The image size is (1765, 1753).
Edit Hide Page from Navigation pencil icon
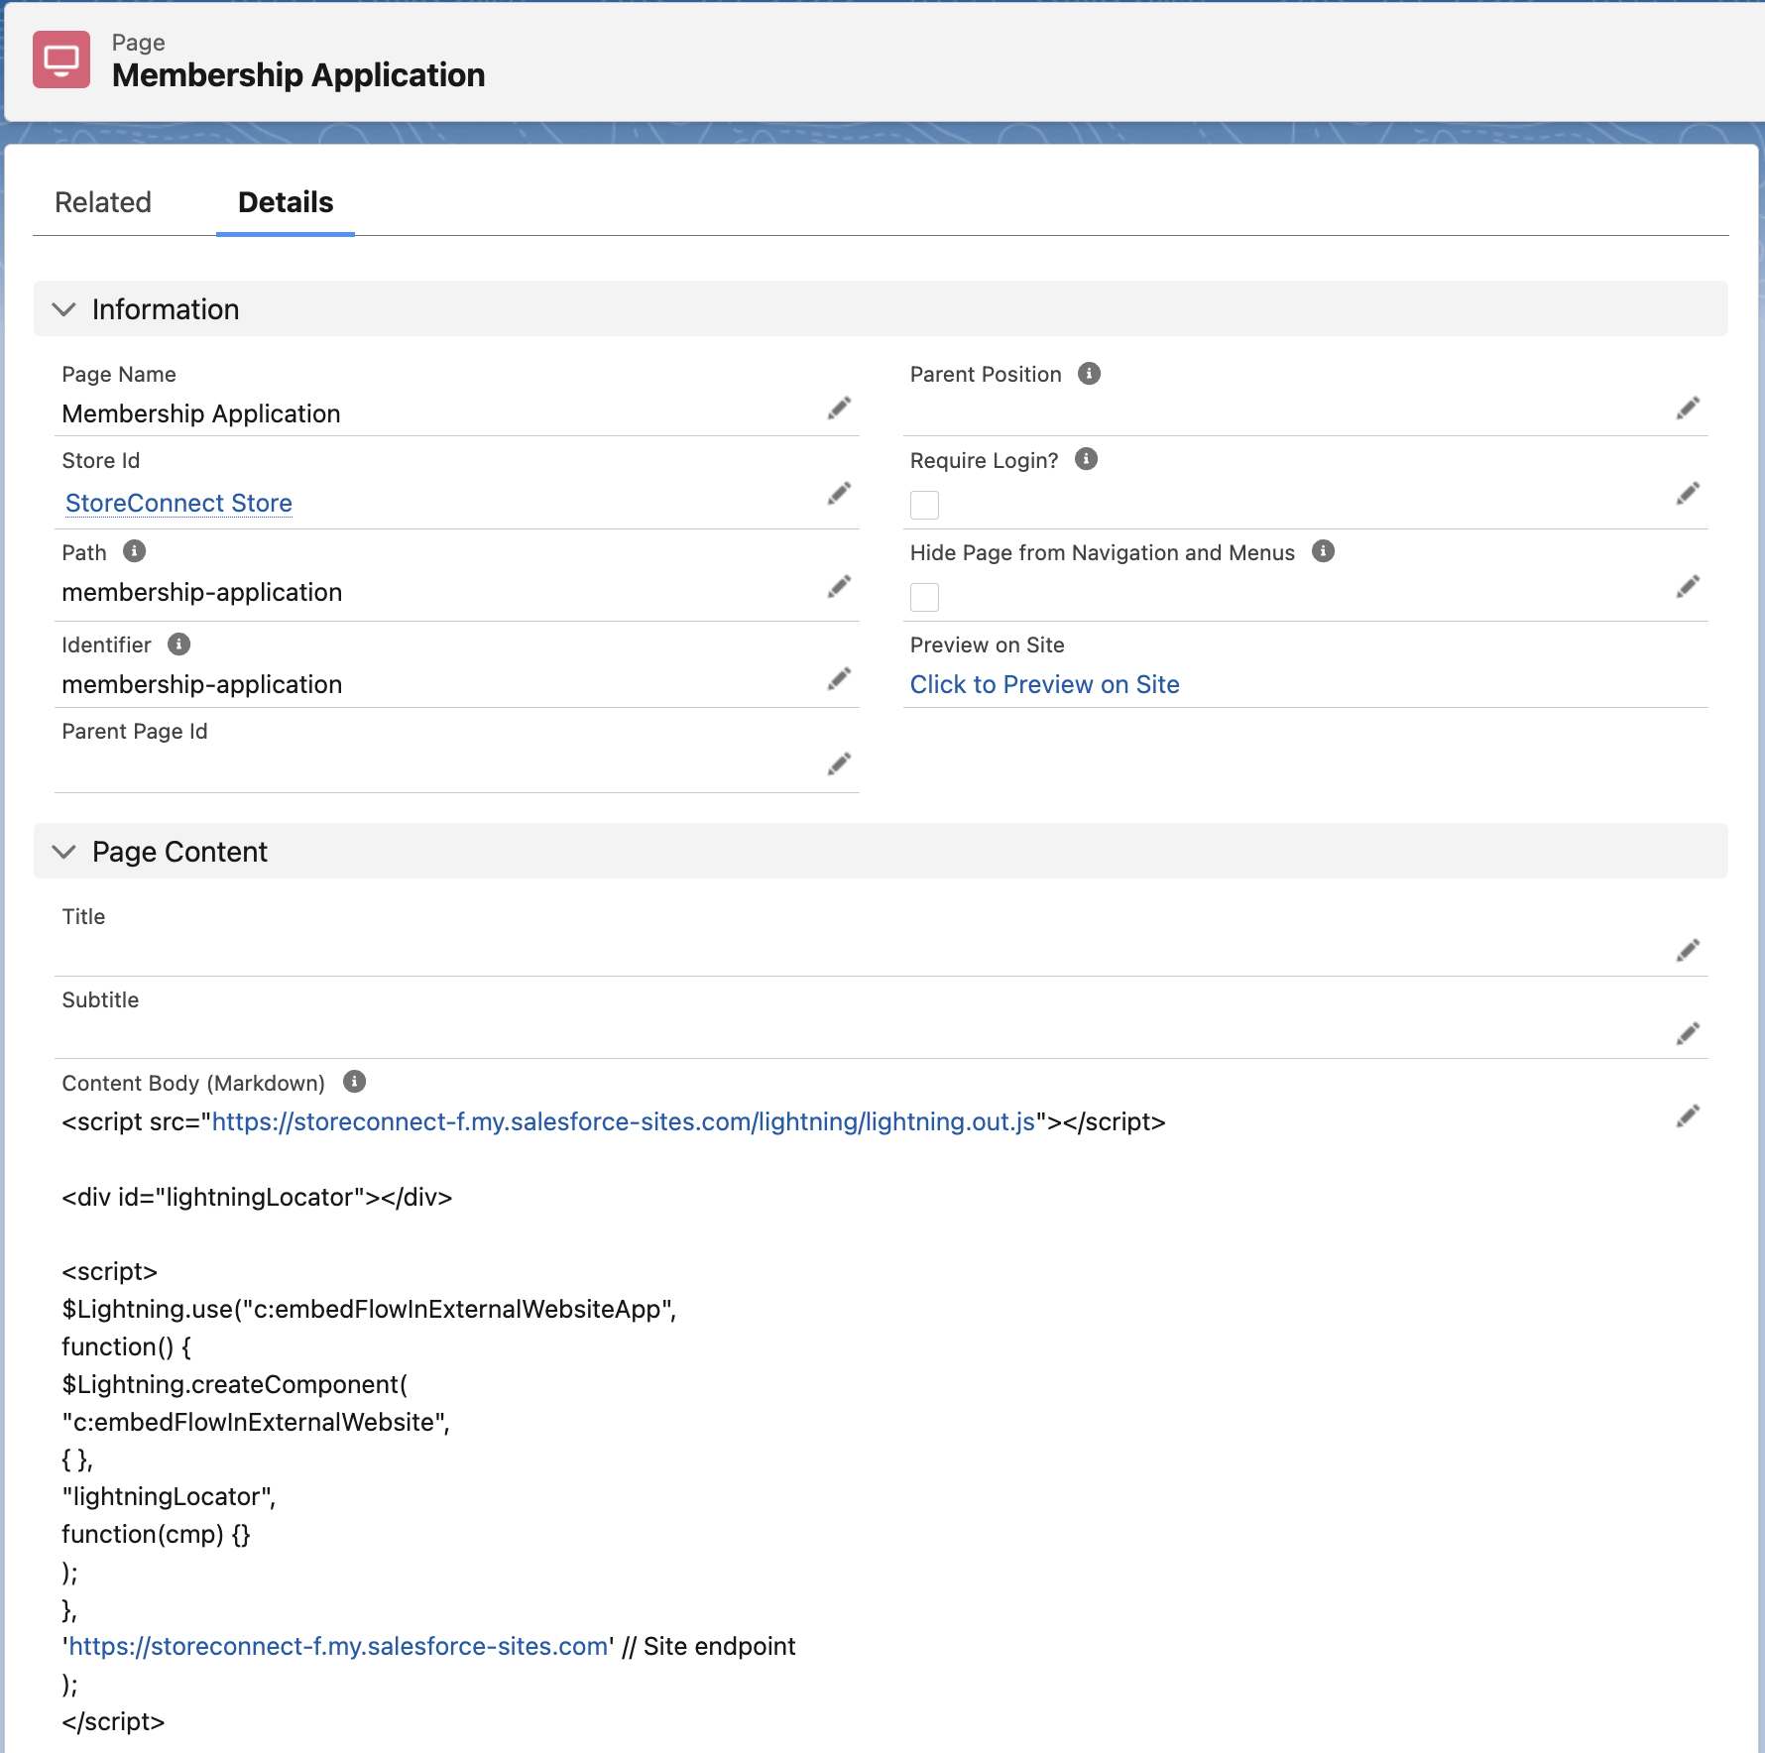[x=1688, y=587]
